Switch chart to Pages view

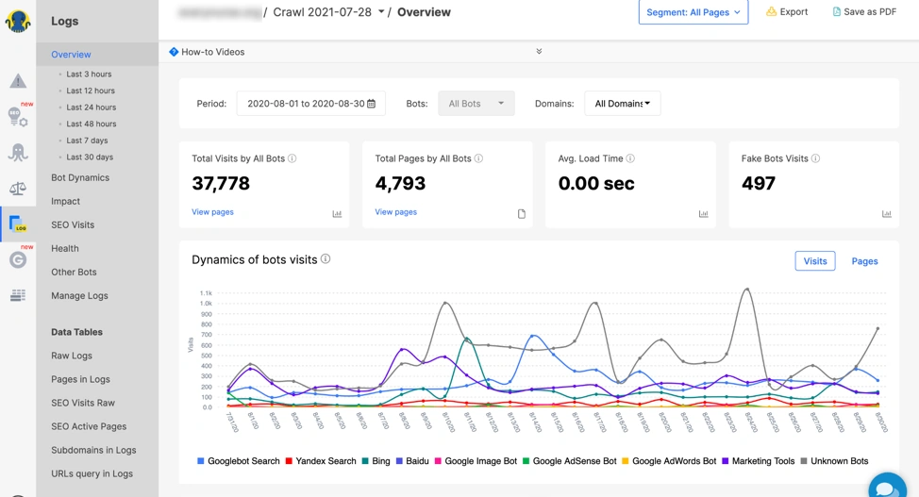click(x=864, y=261)
